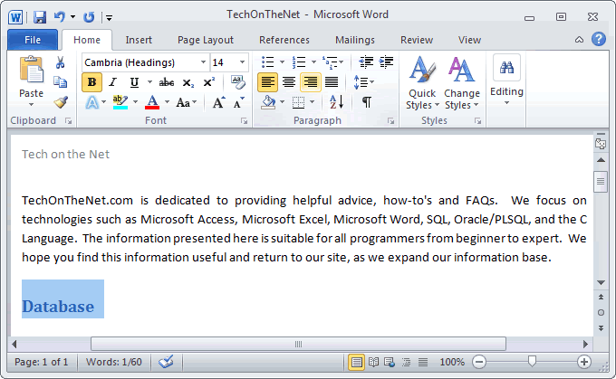Screen dimensions: 616x379
Task: Toggle Bold formatting
Action: point(91,82)
